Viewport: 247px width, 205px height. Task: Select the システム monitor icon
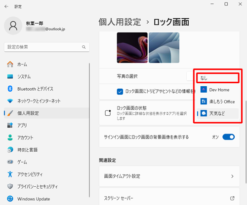tap(10, 76)
